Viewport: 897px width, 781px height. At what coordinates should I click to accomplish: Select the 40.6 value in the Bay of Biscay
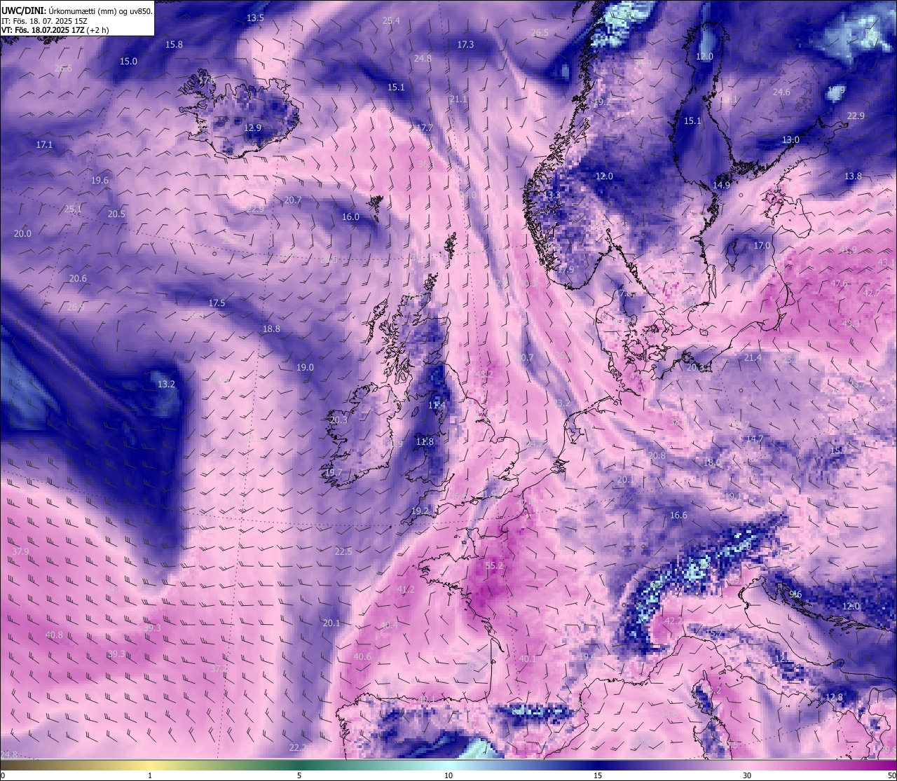click(x=362, y=656)
